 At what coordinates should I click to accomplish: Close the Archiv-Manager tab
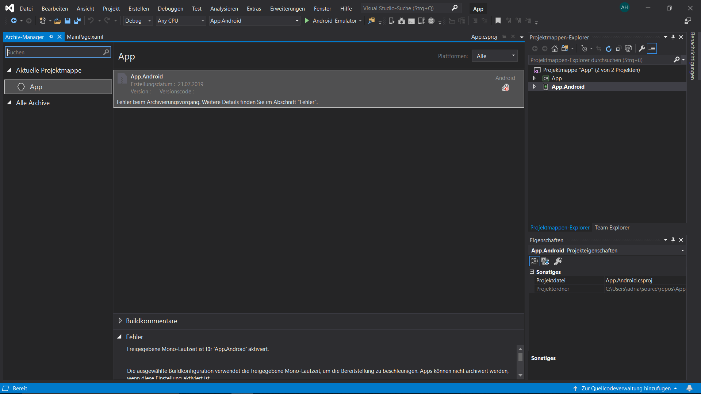click(60, 37)
